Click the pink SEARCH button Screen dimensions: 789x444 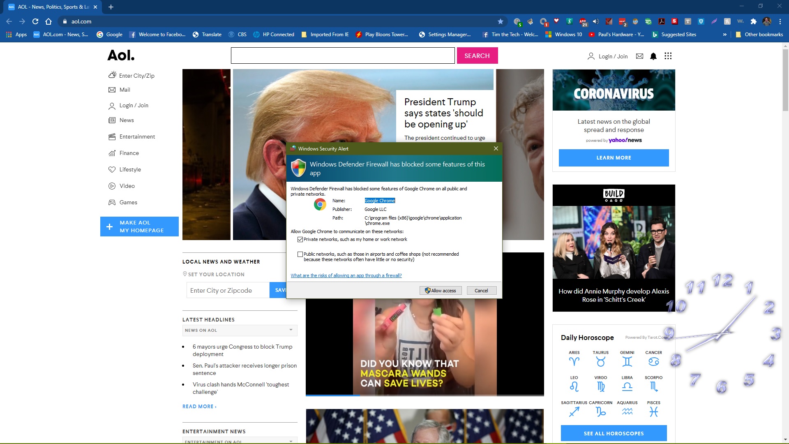click(x=477, y=55)
